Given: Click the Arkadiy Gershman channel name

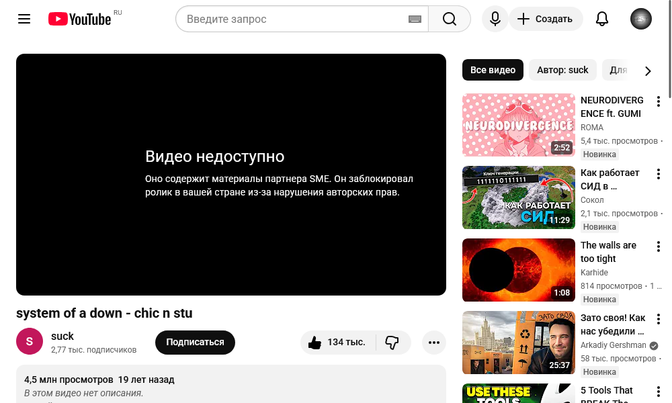Looking at the screenshot, I should pyautogui.click(x=614, y=345).
